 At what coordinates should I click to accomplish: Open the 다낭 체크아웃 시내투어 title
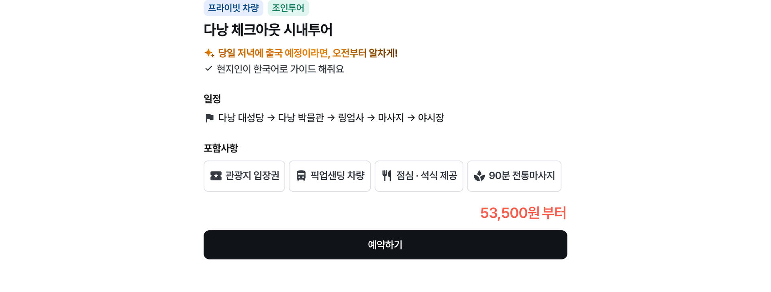point(268,30)
